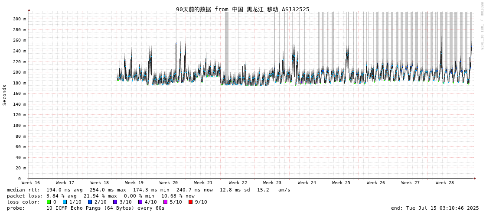Viewport: 486px width, 214px height.
Task: Click the 240.7 ms now value
Action: (195, 190)
